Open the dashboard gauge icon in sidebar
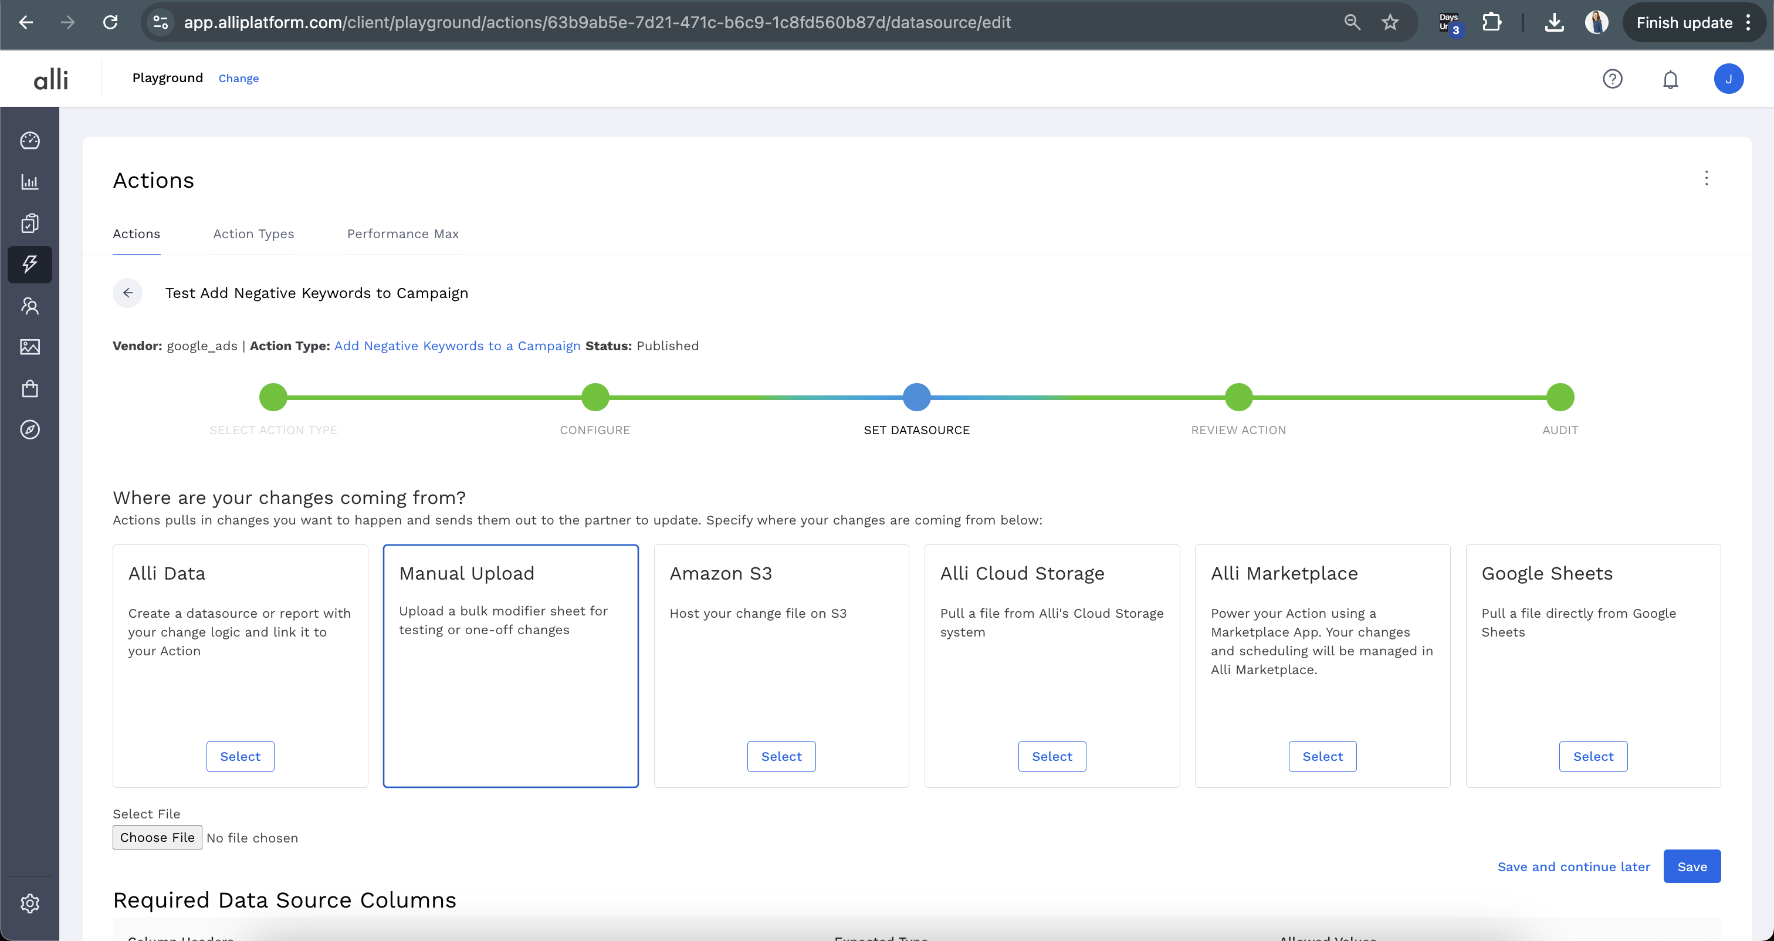 pos(29,141)
